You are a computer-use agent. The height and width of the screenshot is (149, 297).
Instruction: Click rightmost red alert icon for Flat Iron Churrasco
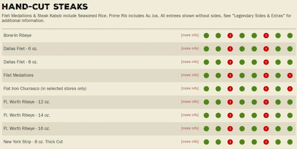(290, 89)
